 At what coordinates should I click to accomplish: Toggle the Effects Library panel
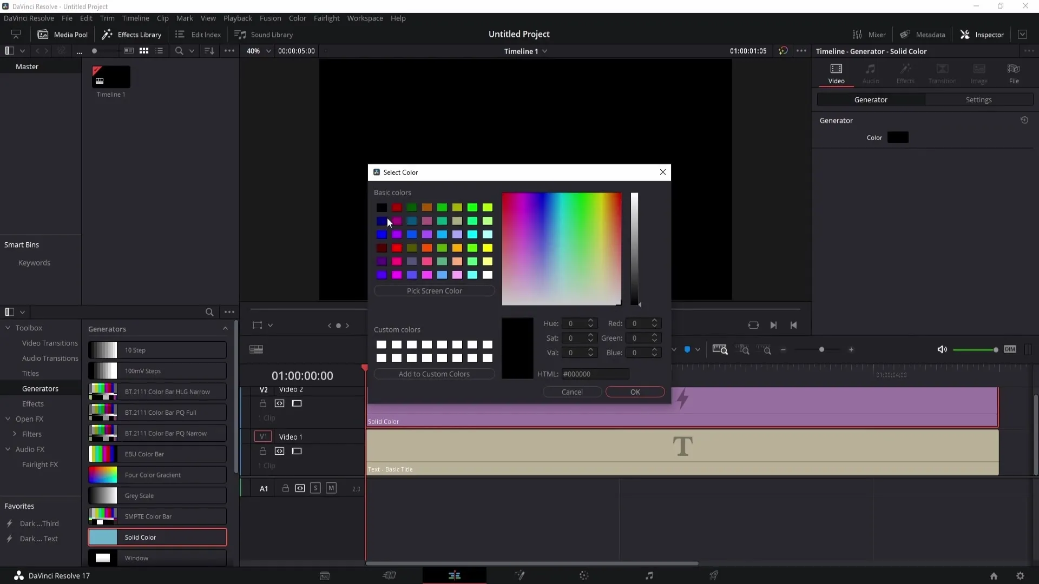point(131,35)
